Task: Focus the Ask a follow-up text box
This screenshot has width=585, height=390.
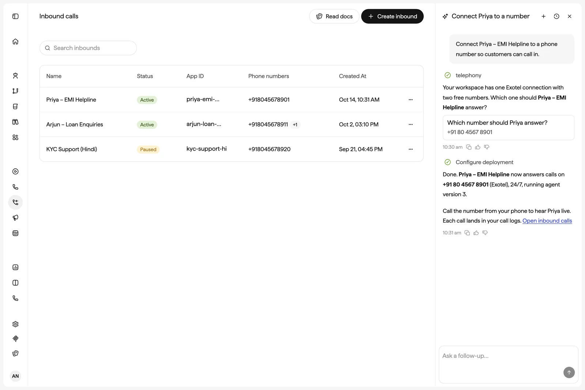Action: coord(508,364)
